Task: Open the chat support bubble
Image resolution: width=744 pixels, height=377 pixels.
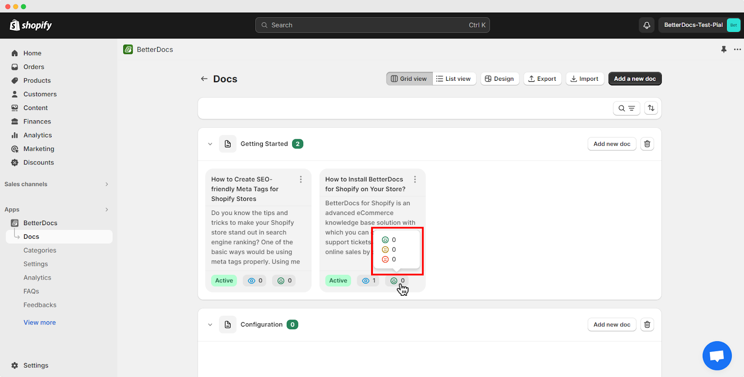Action: [717, 356]
